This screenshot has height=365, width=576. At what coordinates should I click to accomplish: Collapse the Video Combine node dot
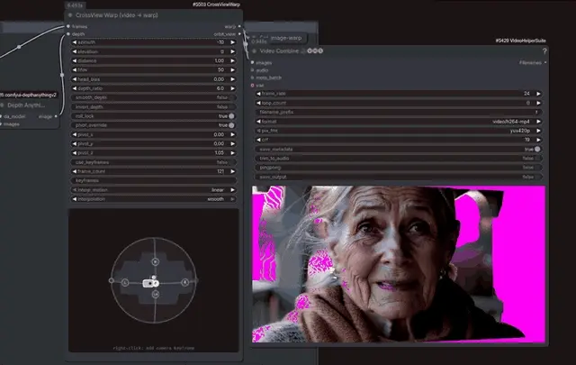click(254, 51)
